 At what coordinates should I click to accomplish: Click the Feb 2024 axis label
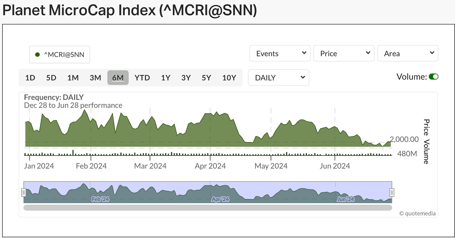tap(91, 166)
